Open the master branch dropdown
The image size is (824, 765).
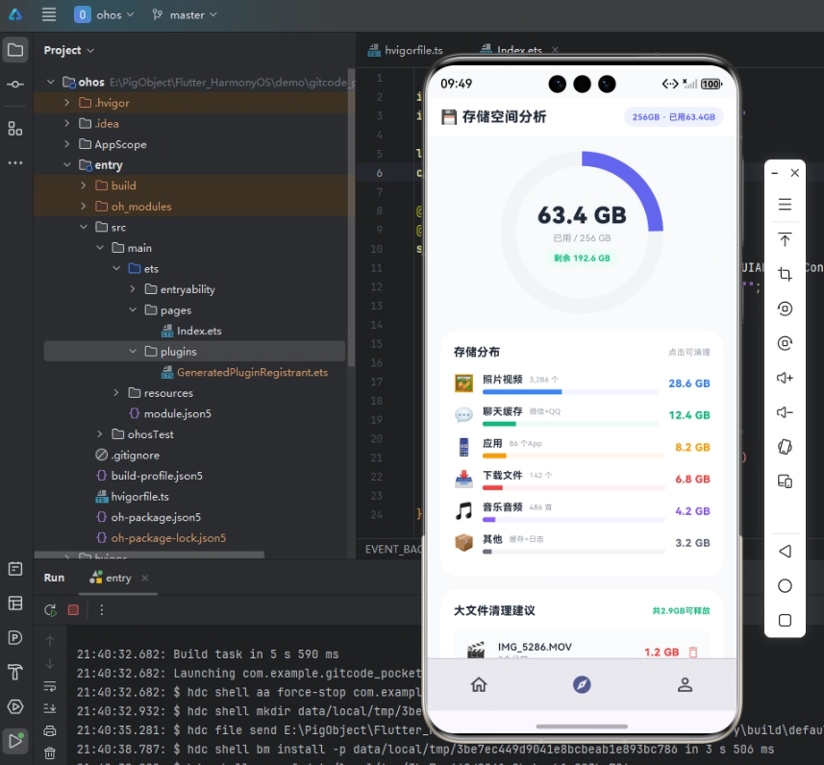click(184, 14)
